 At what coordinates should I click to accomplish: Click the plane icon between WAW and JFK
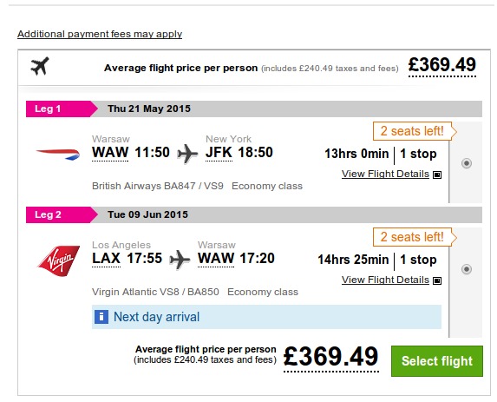[187, 154]
